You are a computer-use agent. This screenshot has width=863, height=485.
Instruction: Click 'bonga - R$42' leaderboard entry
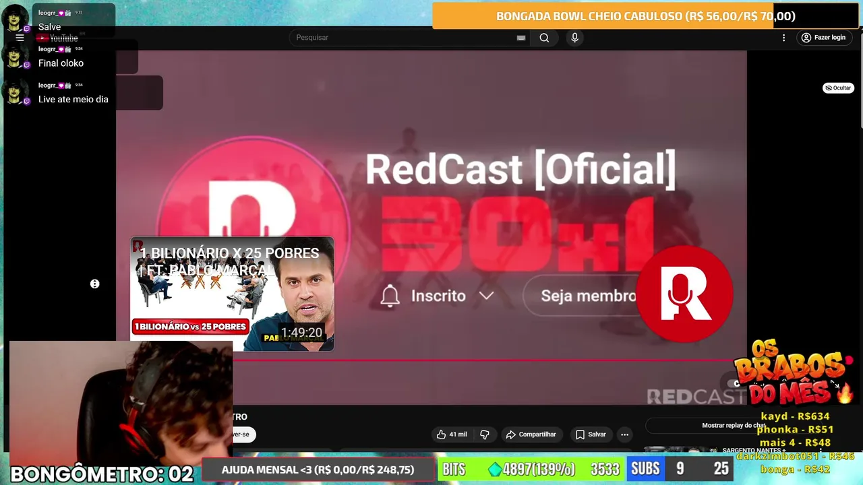[x=795, y=469]
